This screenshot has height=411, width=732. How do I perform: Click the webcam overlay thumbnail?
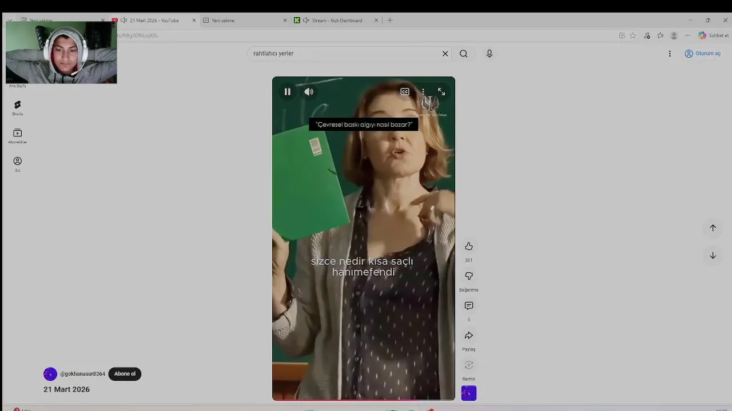click(61, 53)
